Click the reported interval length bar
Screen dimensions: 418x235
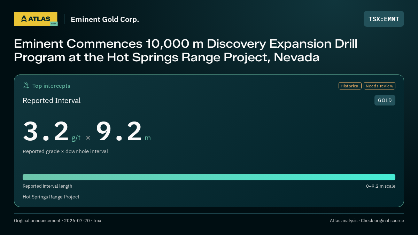[x=209, y=177]
